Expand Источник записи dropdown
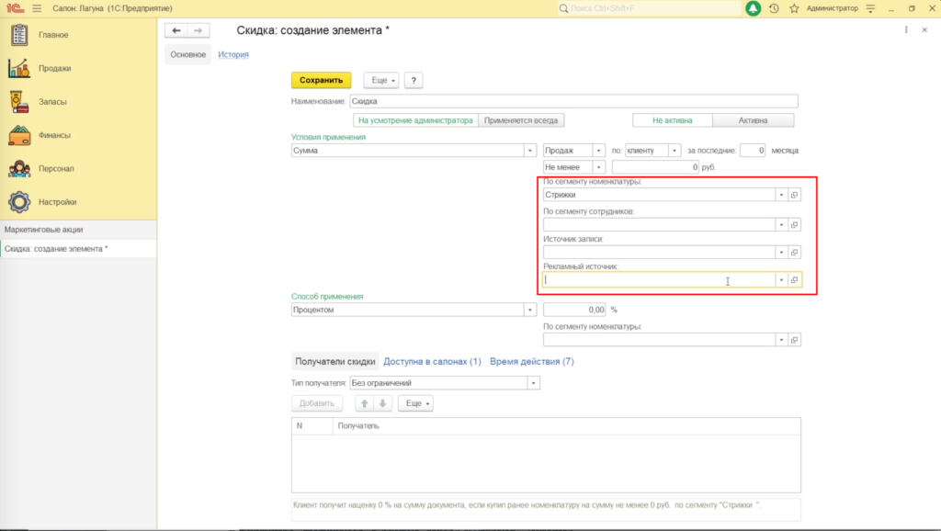Screen dimensions: 941x531 (x=781, y=253)
